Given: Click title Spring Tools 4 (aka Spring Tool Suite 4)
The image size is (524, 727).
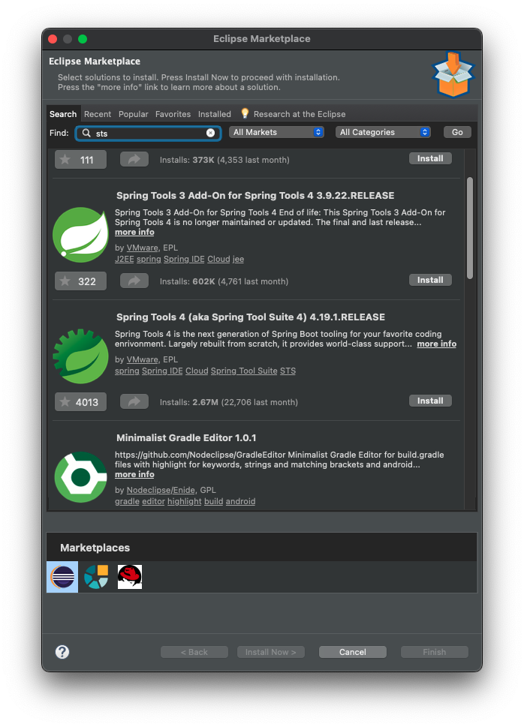Looking at the screenshot, I should 251,317.
